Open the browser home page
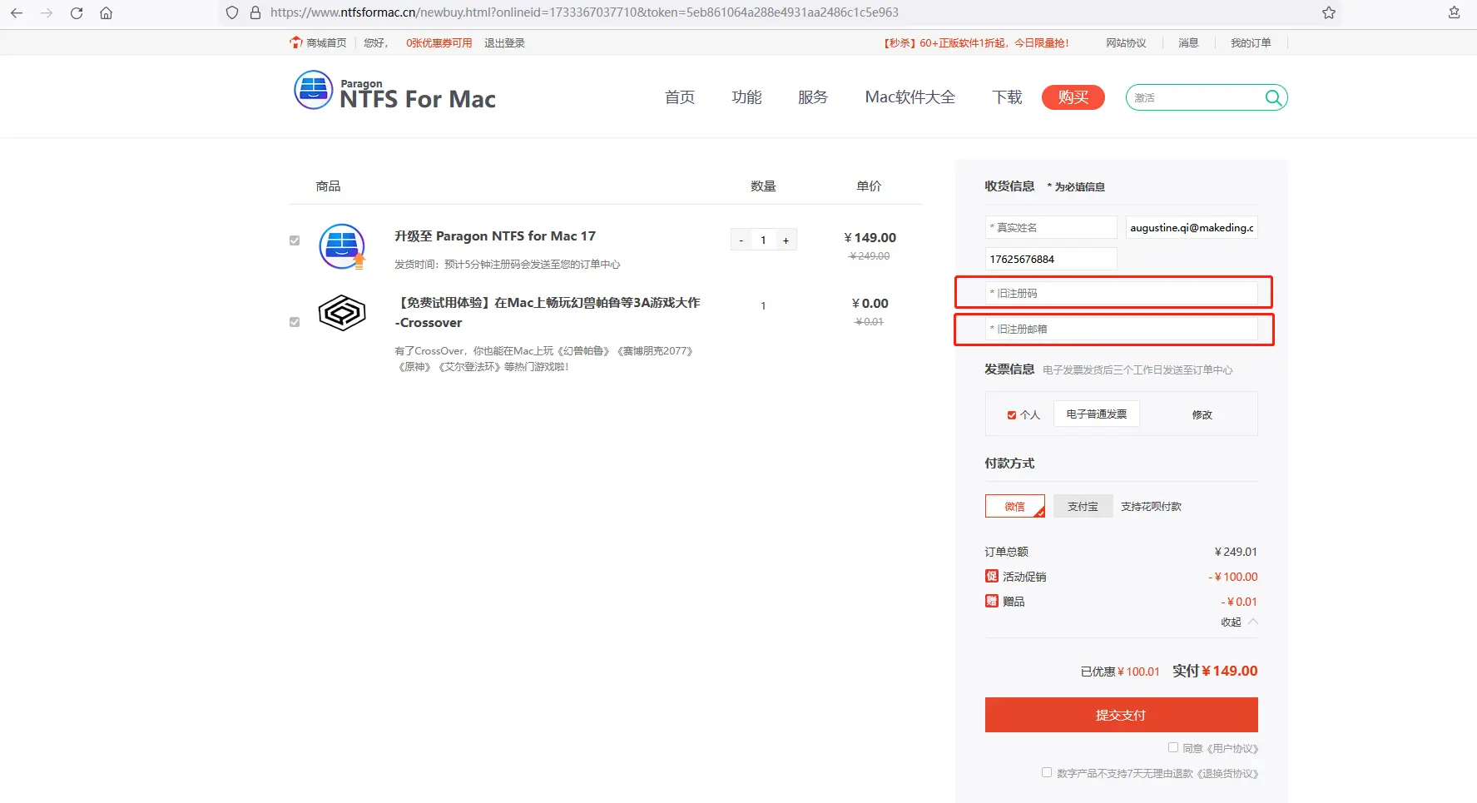 point(106,13)
